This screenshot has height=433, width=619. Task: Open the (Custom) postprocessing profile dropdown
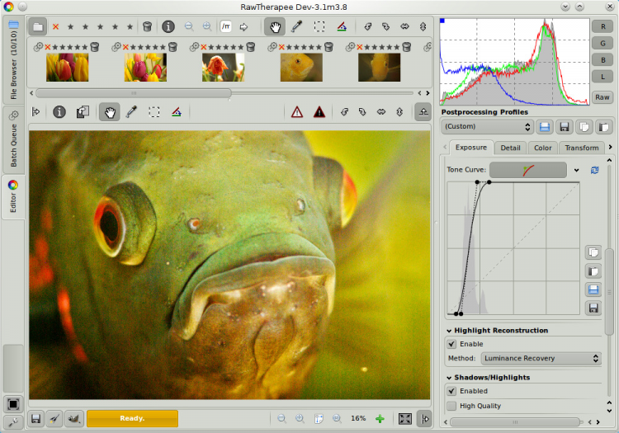488,126
